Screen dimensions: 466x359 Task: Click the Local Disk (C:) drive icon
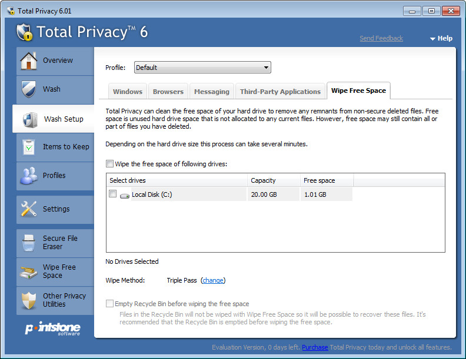pos(125,196)
